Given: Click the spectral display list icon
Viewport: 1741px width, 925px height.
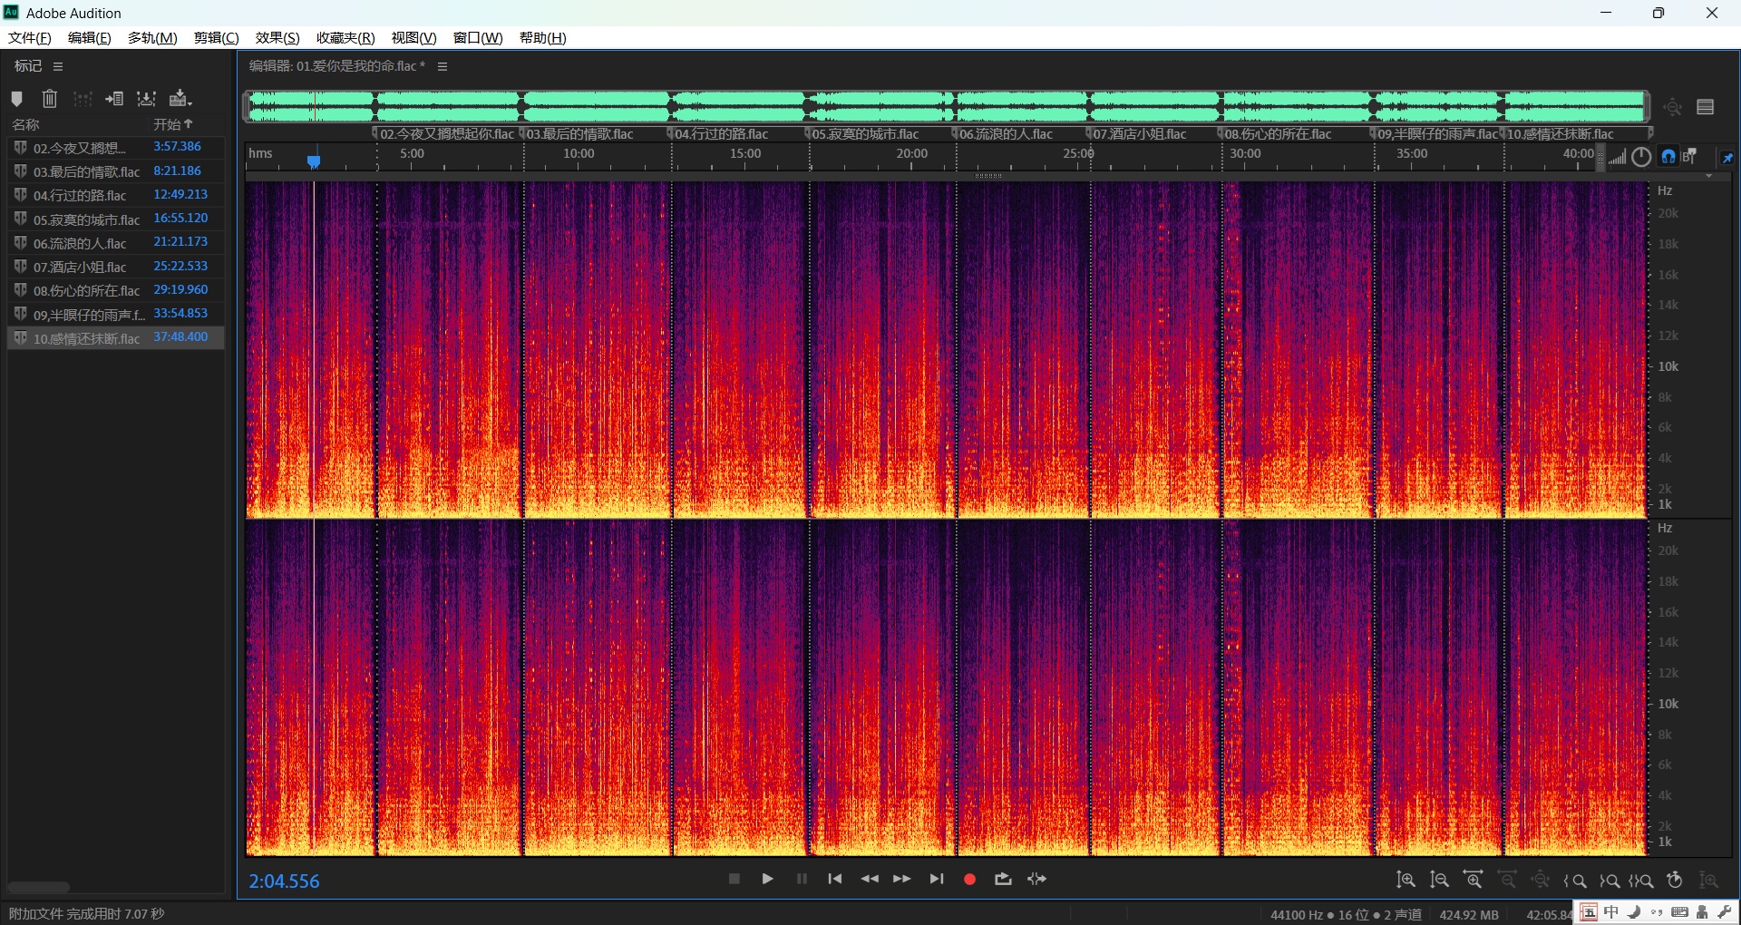Looking at the screenshot, I should pyautogui.click(x=1705, y=107).
